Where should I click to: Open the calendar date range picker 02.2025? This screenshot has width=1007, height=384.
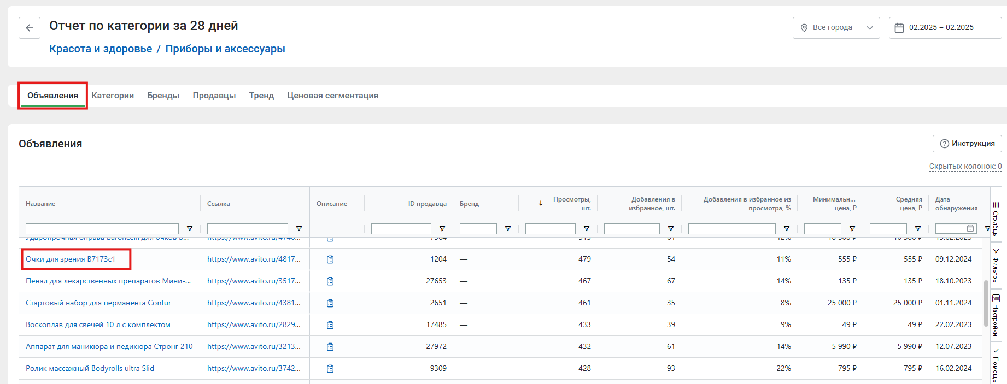click(x=945, y=28)
